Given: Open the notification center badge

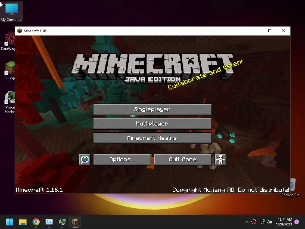Looking at the screenshot, I should click(x=297, y=222).
